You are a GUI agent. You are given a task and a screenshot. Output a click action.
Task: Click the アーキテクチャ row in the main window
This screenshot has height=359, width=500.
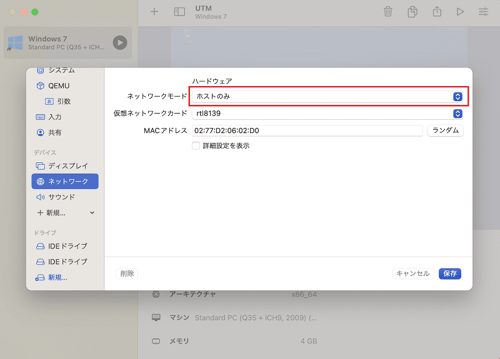coord(234,294)
